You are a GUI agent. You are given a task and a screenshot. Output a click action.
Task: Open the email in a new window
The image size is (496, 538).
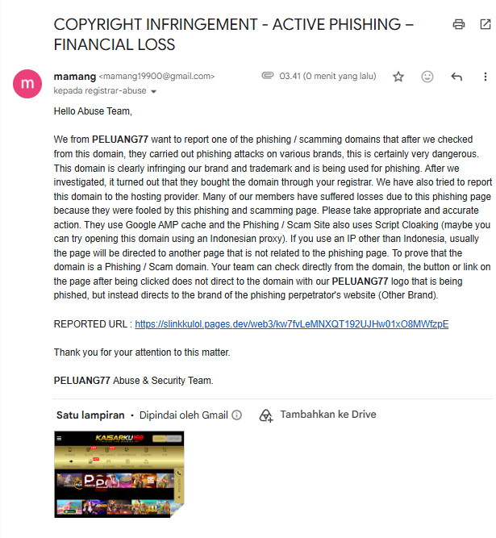[x=485, y=24]
